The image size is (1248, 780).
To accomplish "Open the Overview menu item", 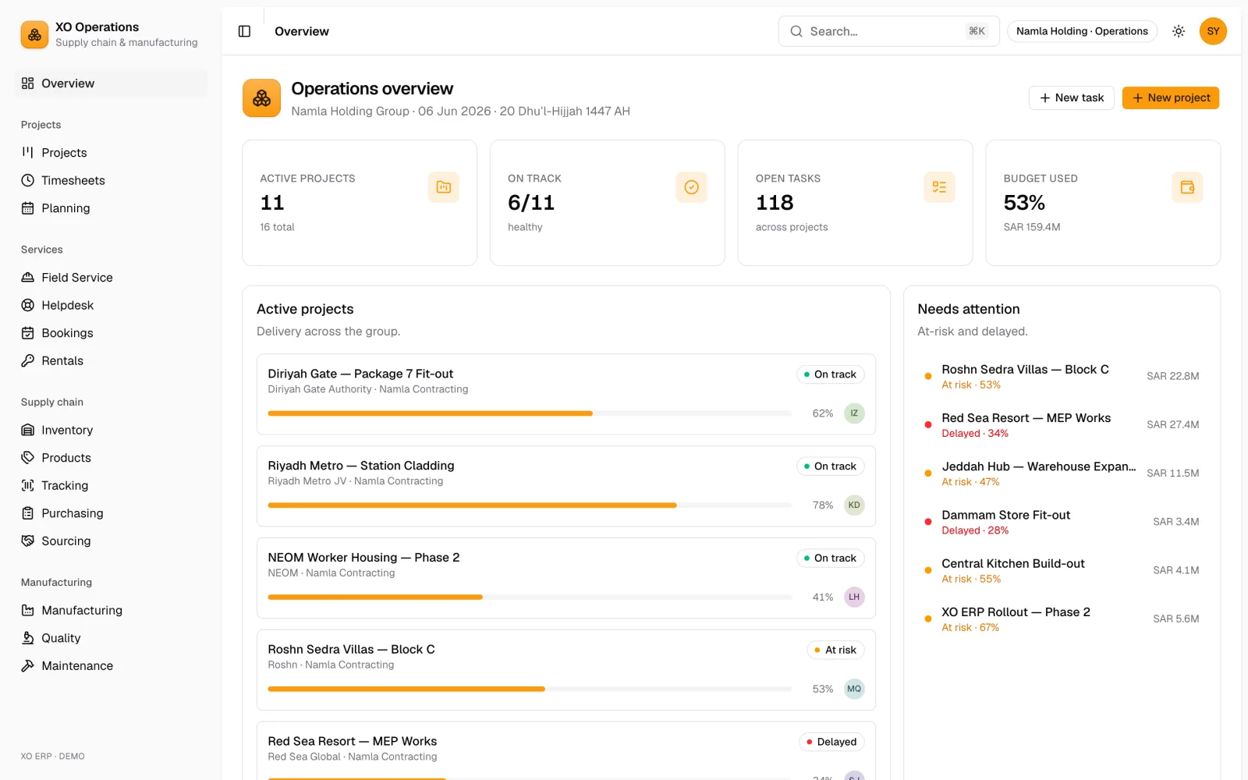I will (x=111, y=83).
